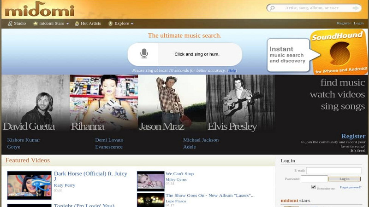Open the Help link under microphone
This screenshot has height=207, width=369.
pos(232,71)
